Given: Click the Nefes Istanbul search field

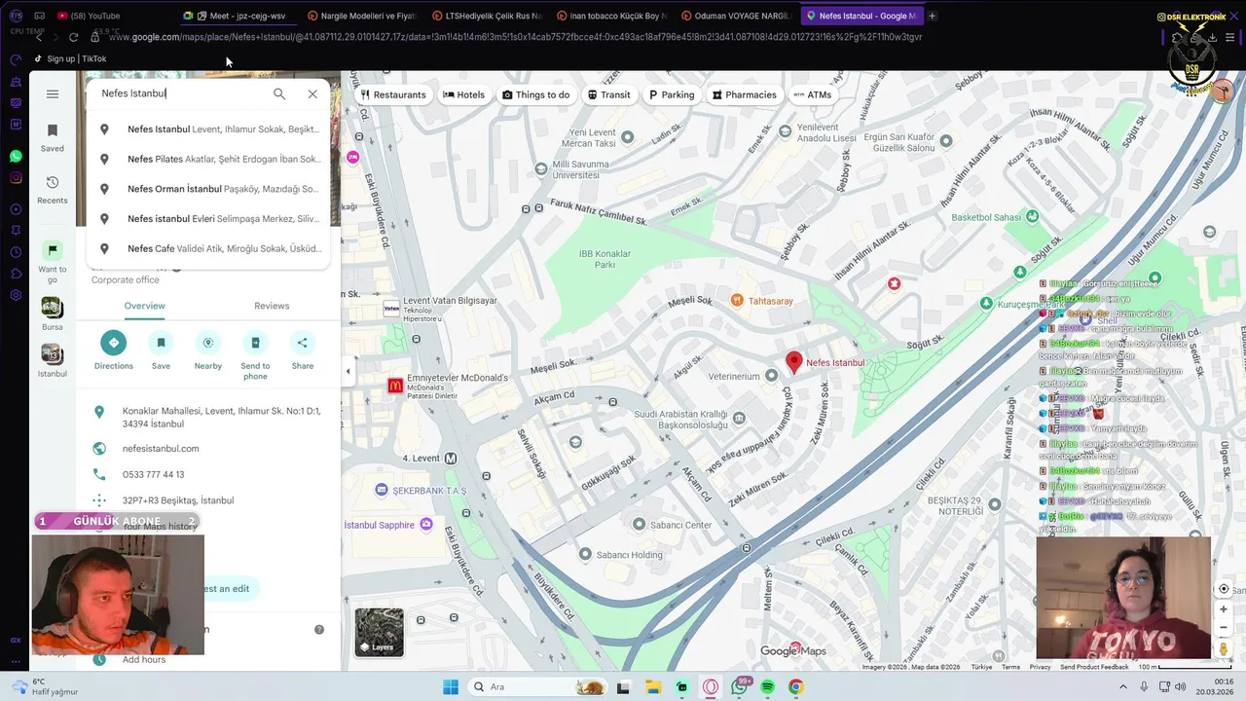Looking at the screenshot, I should click(180, 93).
